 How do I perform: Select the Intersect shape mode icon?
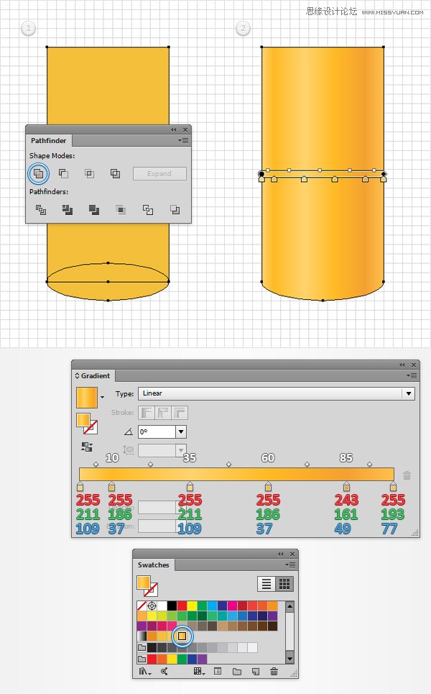click(89, 173)
